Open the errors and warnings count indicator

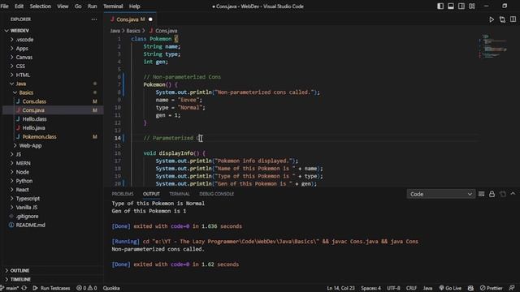87,288
